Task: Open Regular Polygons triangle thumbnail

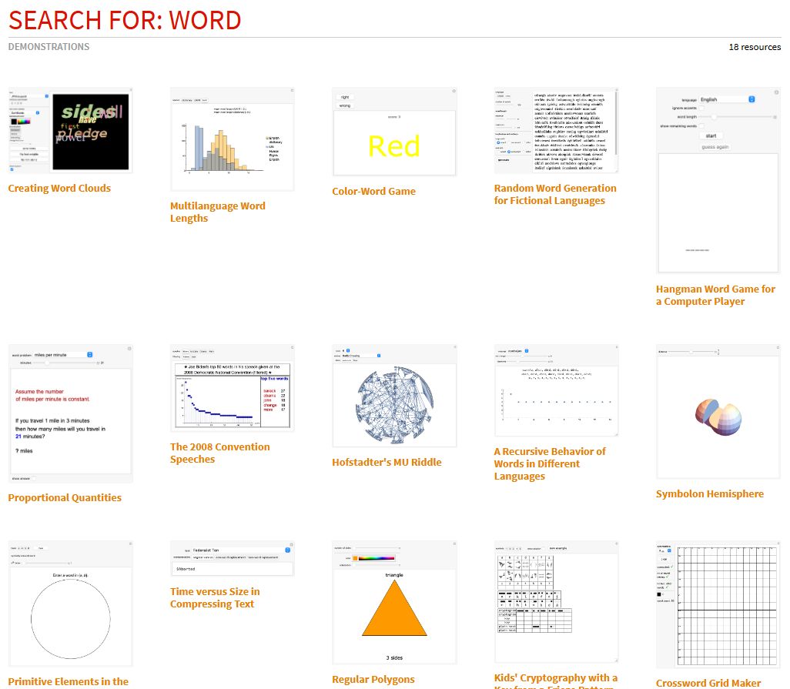Action: [x=394, y=603]
